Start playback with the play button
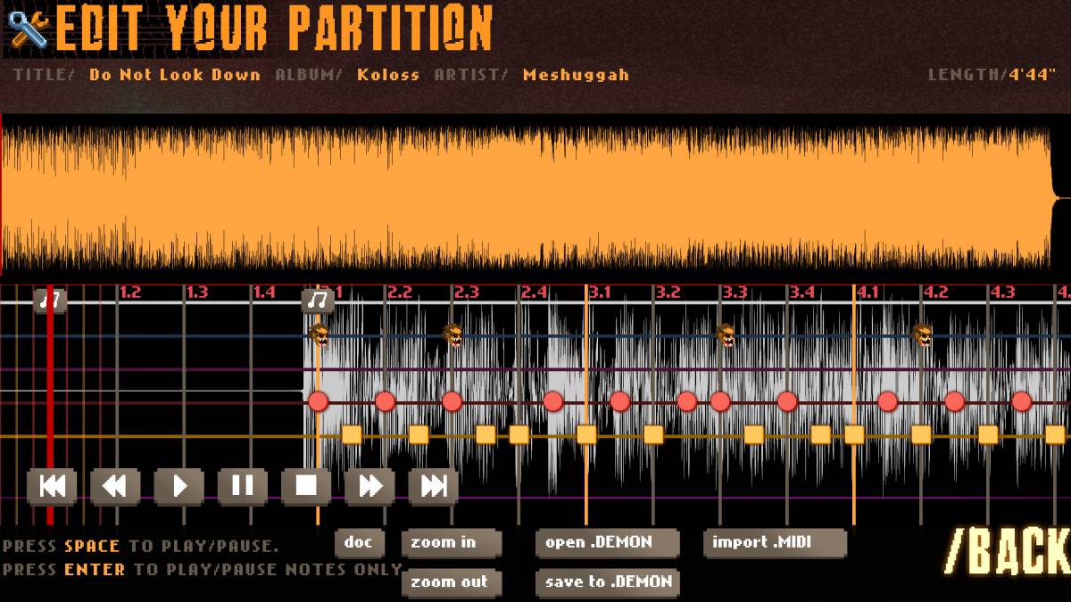Screen dimensions: 1071x602 click(178, 486)
